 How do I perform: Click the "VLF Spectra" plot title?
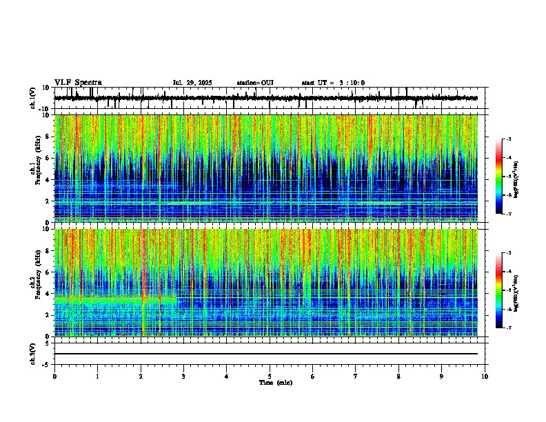pyautogui.click(x=78, y=83)
